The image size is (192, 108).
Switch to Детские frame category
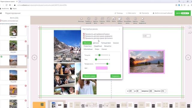click(96, 43)
